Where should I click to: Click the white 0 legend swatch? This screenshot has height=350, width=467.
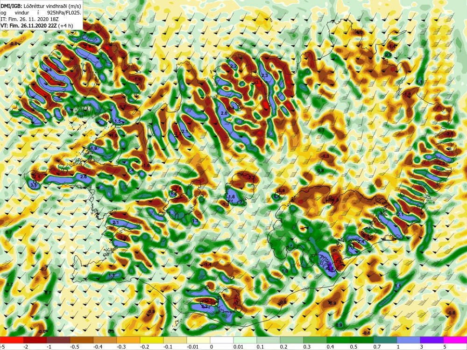click(222, 340)
